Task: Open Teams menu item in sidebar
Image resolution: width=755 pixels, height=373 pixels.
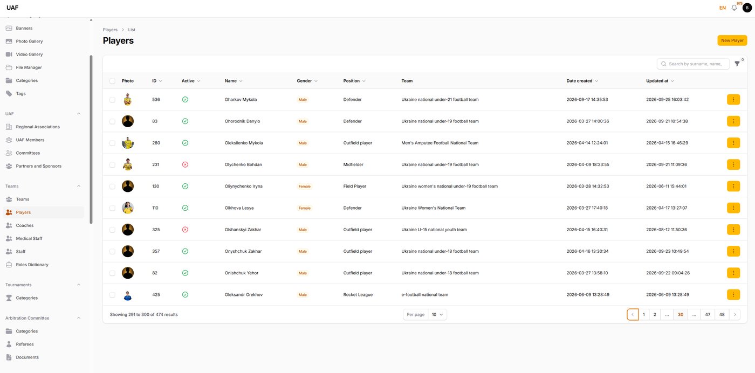Action: point(43,199)
